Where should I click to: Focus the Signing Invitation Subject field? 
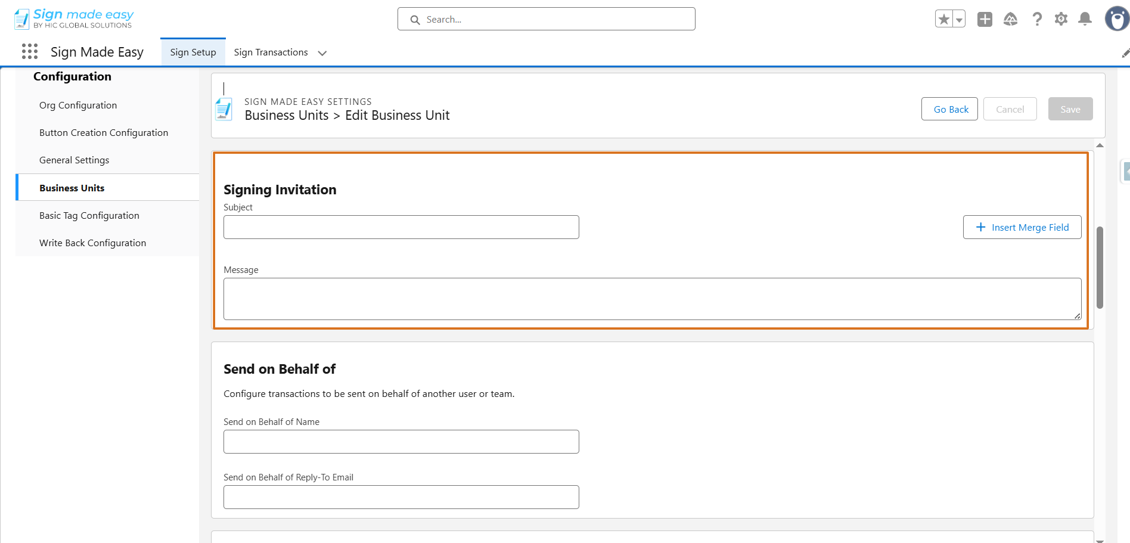(401, 227)
